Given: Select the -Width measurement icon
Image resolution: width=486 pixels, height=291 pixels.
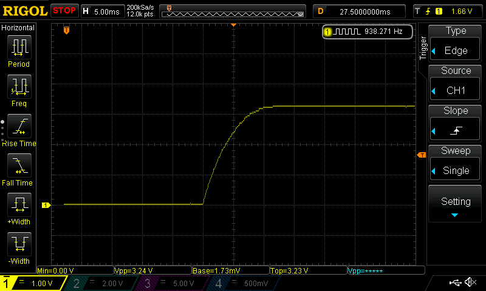Looking at the screenshot, I should click(19, 246).
